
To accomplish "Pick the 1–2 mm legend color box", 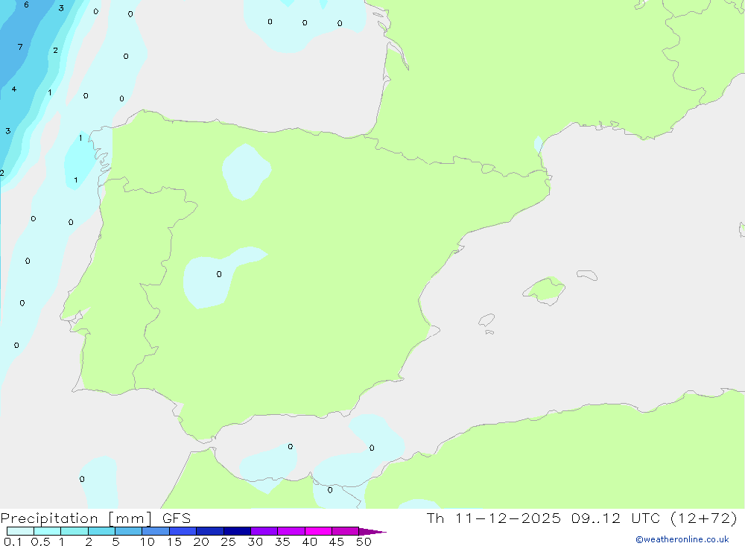I will (74, 531).
